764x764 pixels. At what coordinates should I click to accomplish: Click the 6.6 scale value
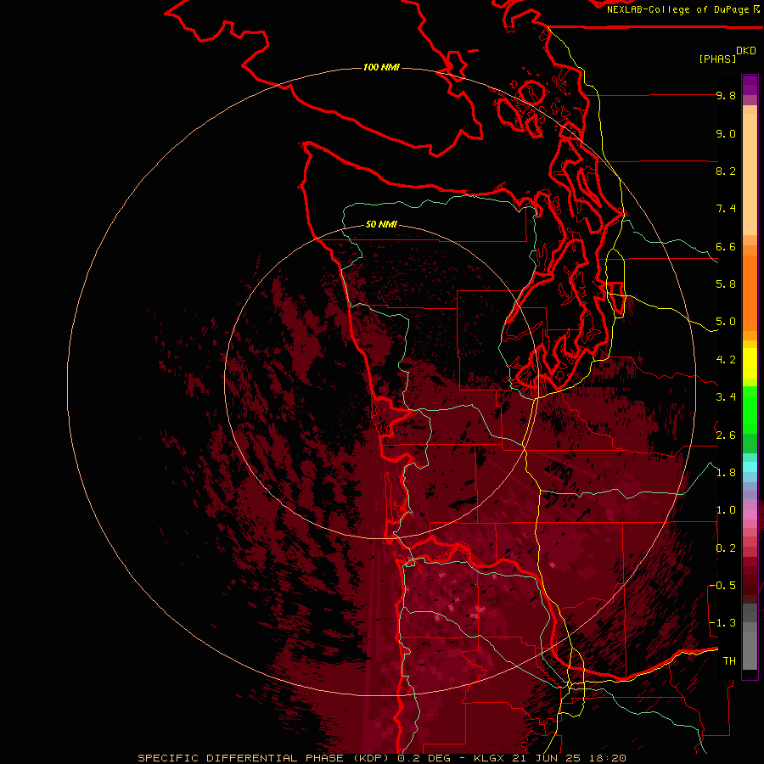pyautogui.click(x=726, y=246)
